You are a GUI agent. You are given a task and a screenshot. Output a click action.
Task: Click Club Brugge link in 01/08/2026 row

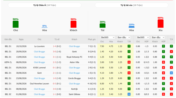pos(40,94)
